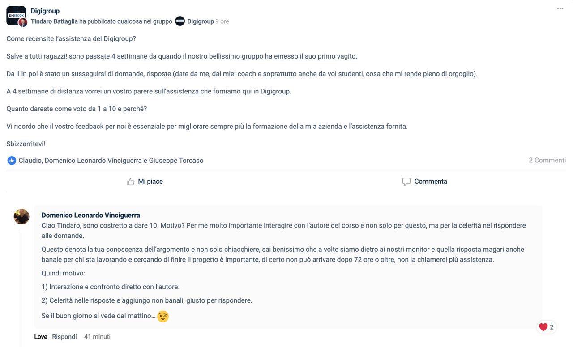
Task: Click Rispondi under the comment
Action: (64, 337)
